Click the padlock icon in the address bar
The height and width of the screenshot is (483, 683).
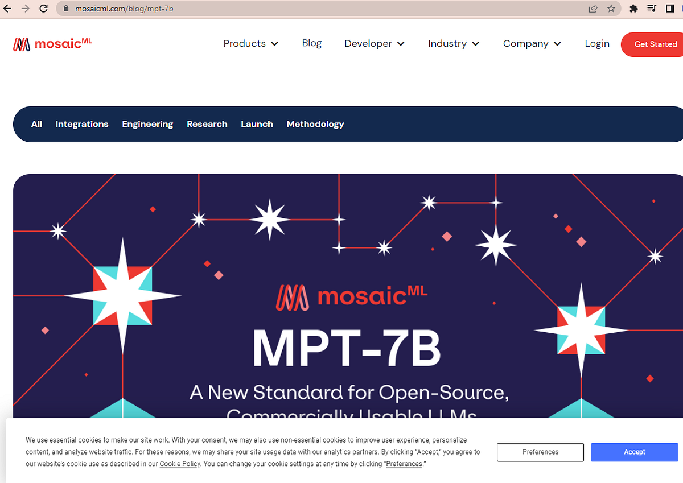point(65,9)
